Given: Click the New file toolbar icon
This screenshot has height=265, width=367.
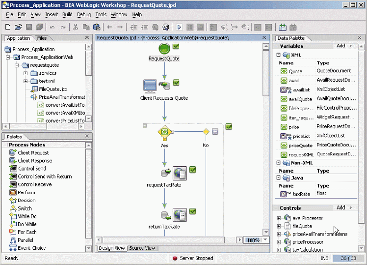Looking at the screenshot, I should coord(8,27).
